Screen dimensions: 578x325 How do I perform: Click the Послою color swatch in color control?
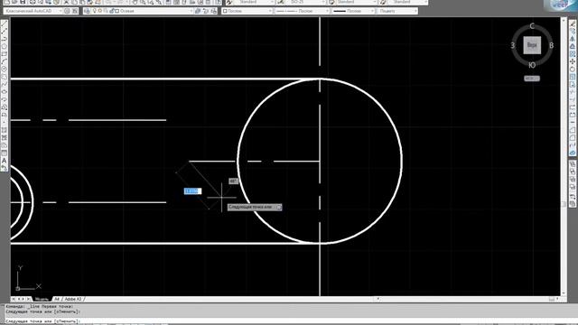click(225, 11)
